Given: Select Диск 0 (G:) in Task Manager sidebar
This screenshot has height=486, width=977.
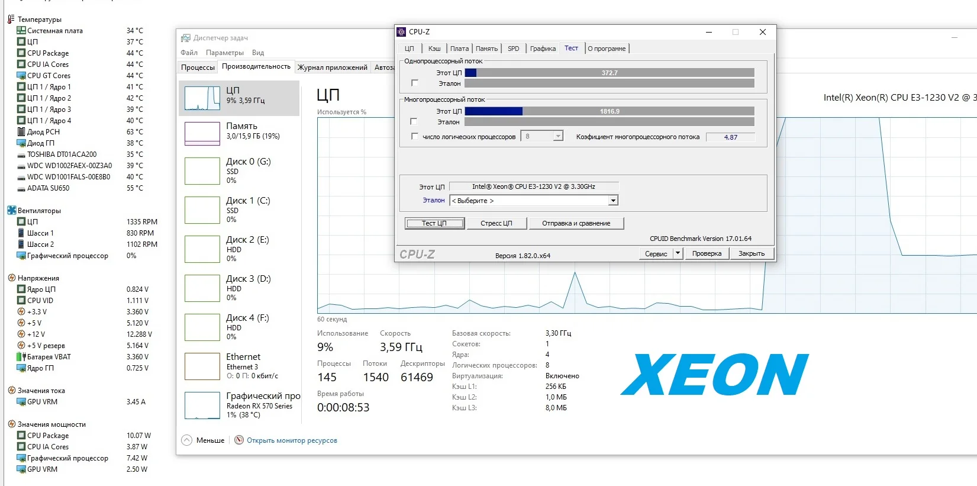Looking at the screenshot, I should coord(239,171).
